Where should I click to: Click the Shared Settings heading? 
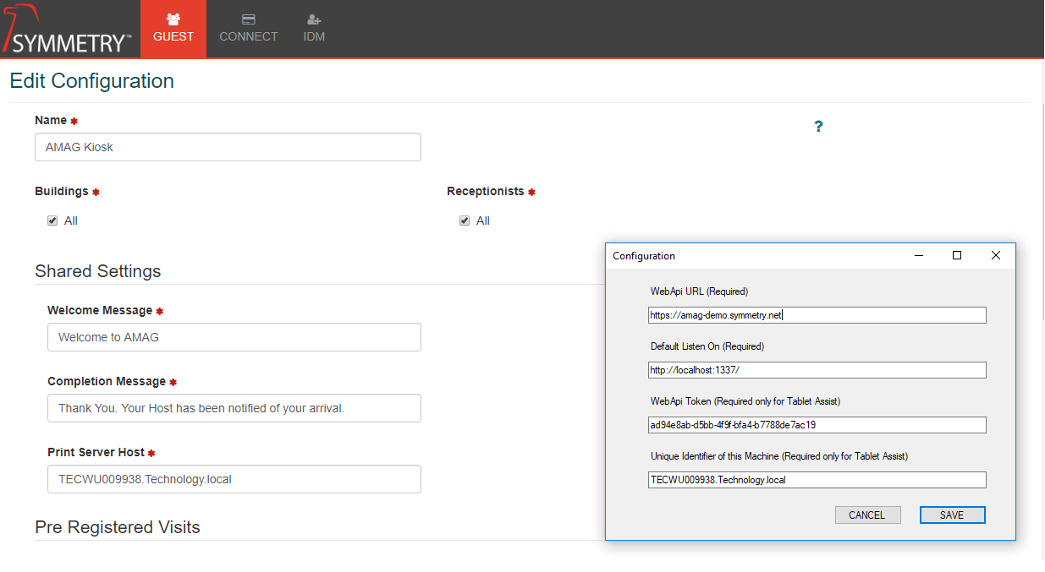[x=98, y=271]
